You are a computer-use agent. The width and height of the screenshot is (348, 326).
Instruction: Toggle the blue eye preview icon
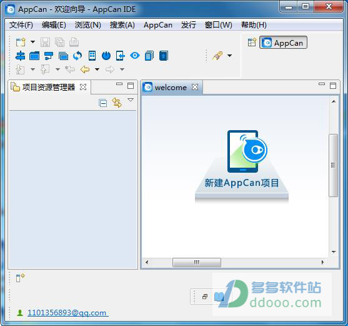point(135,55)
